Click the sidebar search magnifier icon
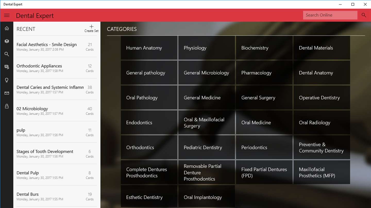The width and height of the screenshot is (371, 208). 7,54
